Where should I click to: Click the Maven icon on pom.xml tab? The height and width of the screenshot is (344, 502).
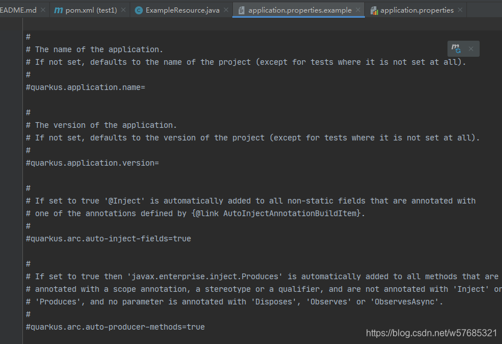(x=59, y=10)
